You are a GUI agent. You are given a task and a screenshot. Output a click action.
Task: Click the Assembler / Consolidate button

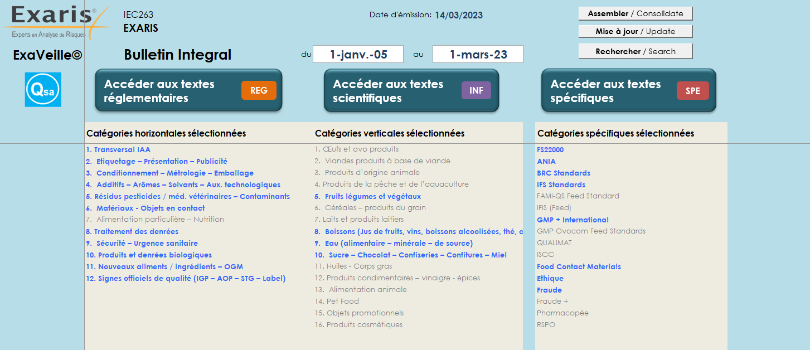(636, 13)
